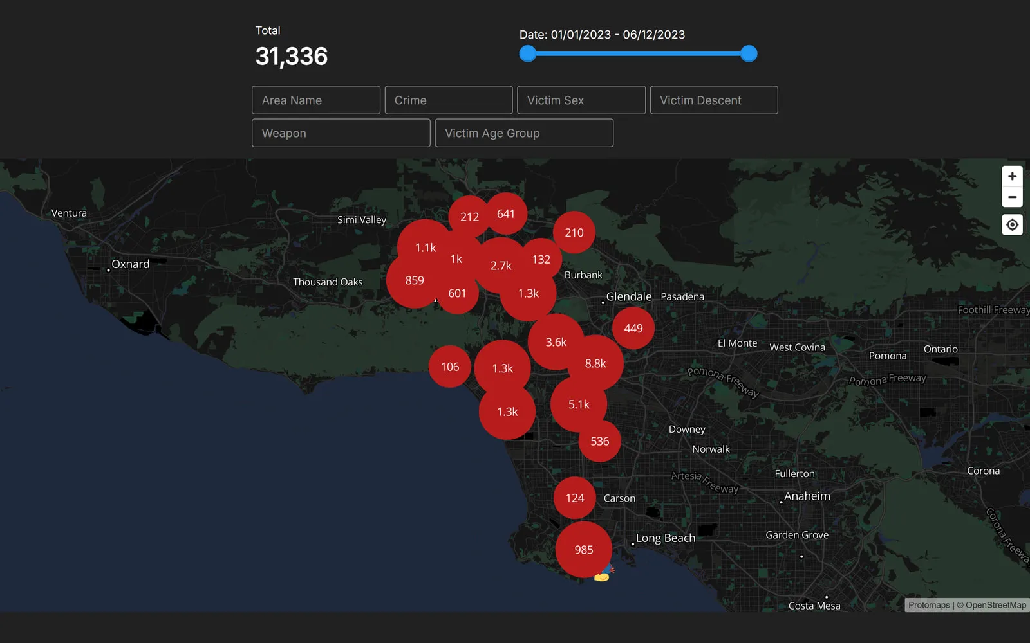Viewport: 1030px width, 643px height.
Task: Click the Glendale map label
Action: (629, 296)
